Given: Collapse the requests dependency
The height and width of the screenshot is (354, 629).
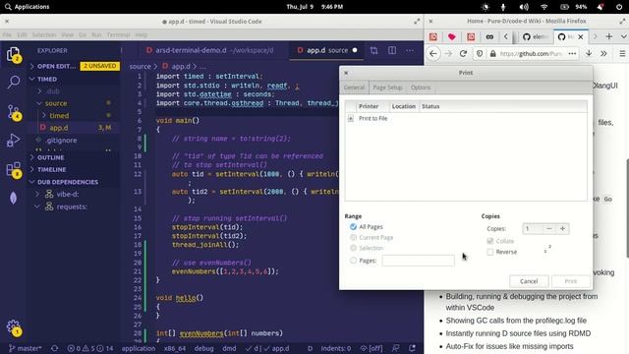Looking at the screenshot, I should coord(37,206).
